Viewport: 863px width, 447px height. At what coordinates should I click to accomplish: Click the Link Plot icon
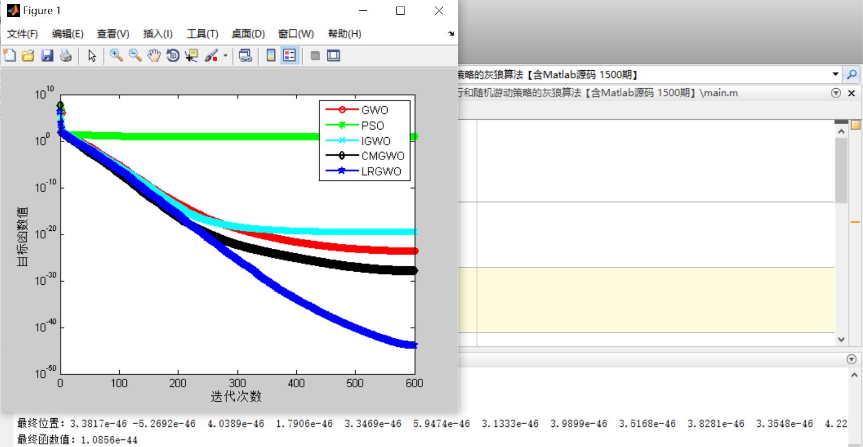tap(246, 56)
